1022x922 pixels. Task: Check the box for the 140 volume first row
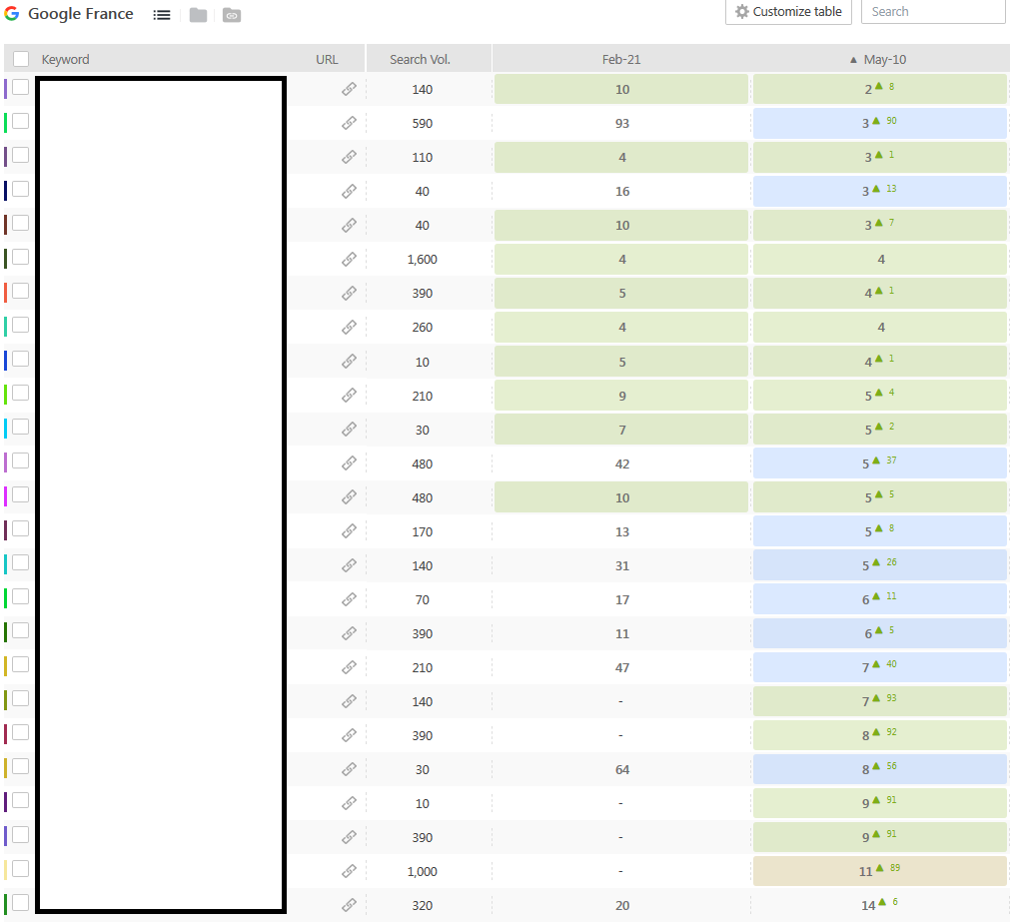click(21, 87)
